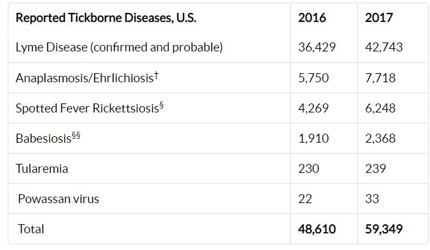This screenshot has width=430, height=250.
Task: Select the 2016 column header
Action: 312,18
